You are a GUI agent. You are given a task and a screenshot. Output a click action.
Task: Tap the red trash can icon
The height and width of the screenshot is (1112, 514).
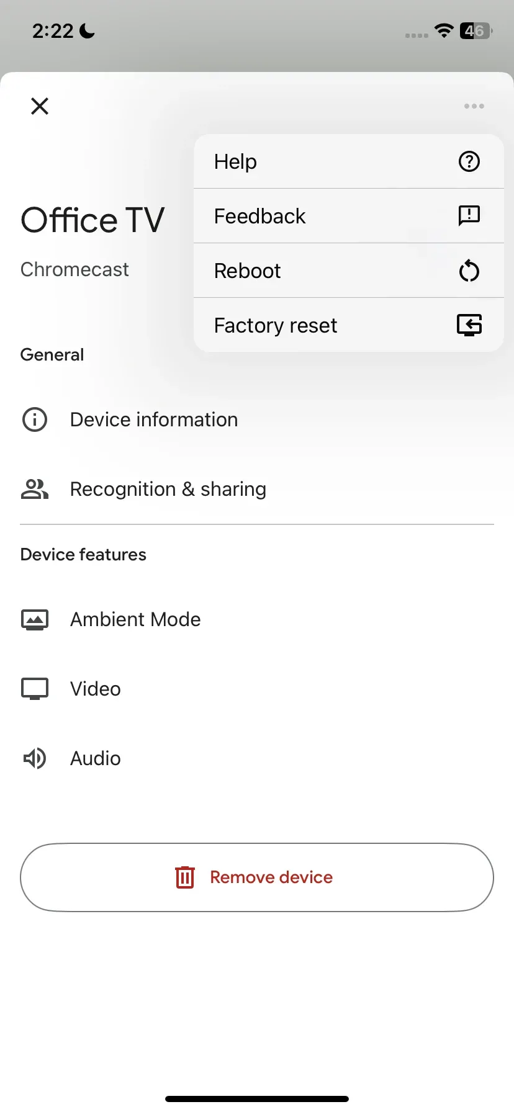[x=185, y=877]
